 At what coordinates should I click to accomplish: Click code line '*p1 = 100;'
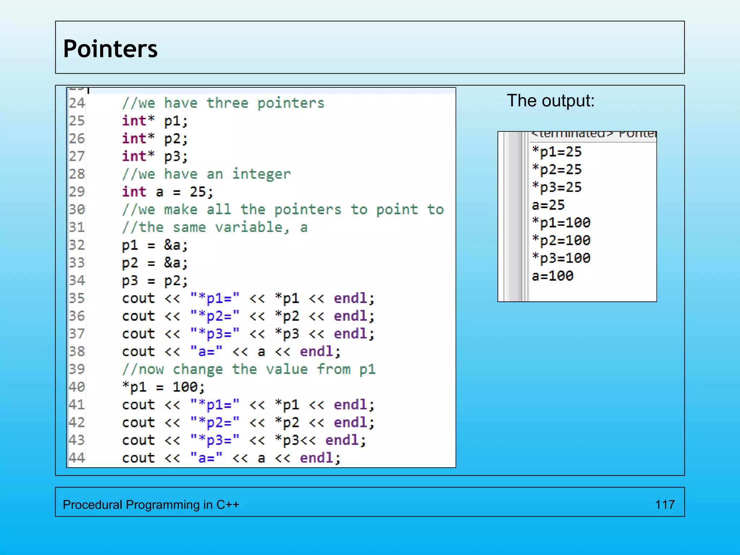coord(163,387)
